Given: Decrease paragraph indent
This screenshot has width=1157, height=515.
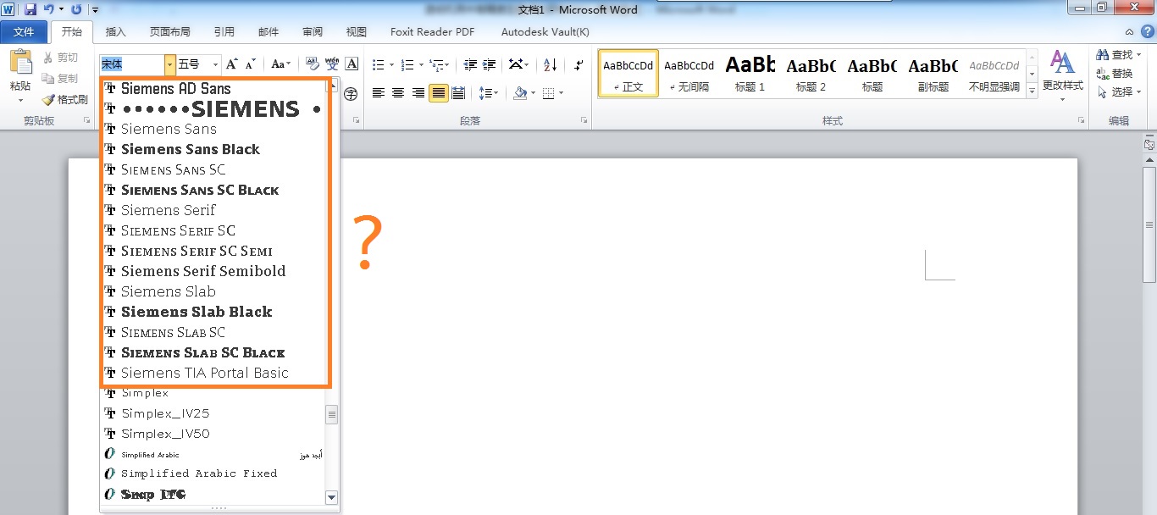Looking at the screenshot, I should coord(470,64).
